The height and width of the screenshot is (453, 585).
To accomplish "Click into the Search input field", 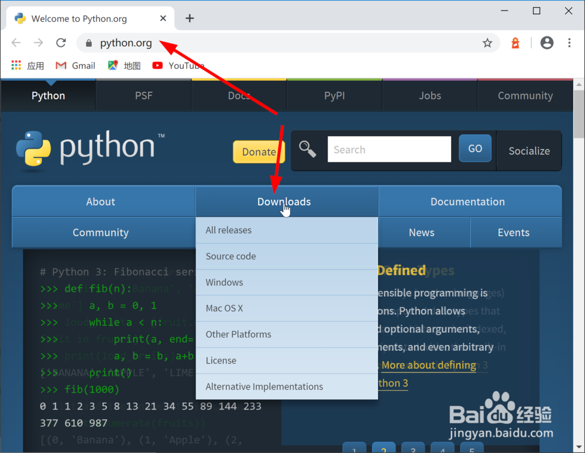I will 389,149.
